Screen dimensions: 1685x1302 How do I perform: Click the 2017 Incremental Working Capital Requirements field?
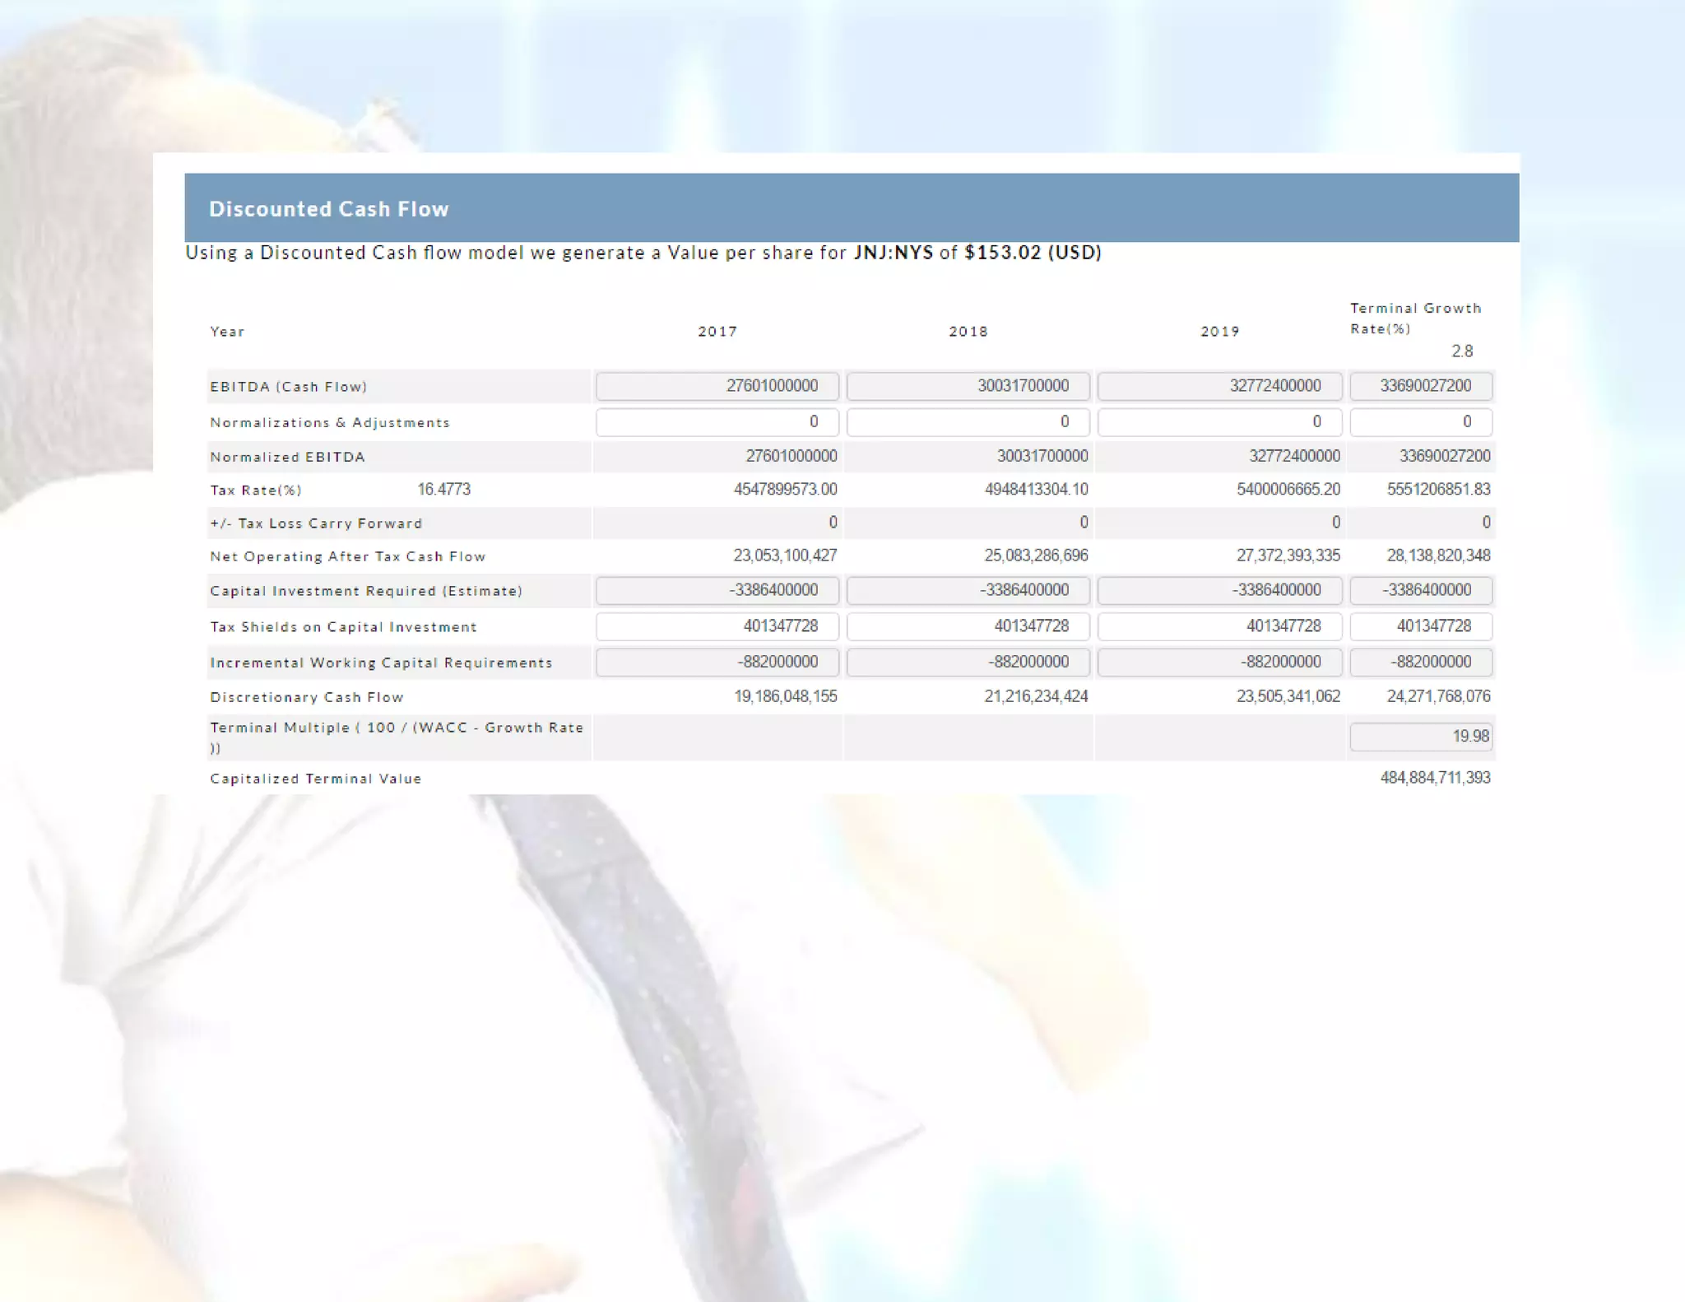[x=717, y=662]
